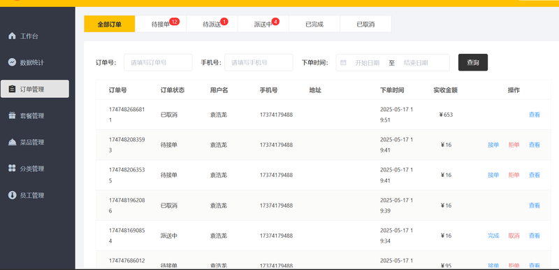Click the 查询 button
This screenshot has width=559, height=270.
(473, 62)
